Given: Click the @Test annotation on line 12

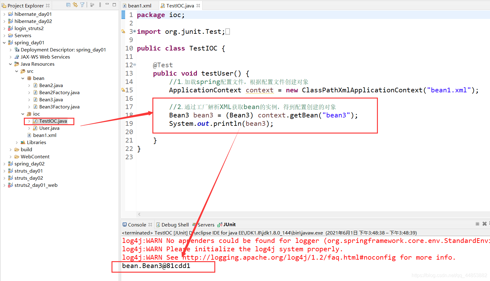Looking at the screenshot, I should click(x=163, y=65).
